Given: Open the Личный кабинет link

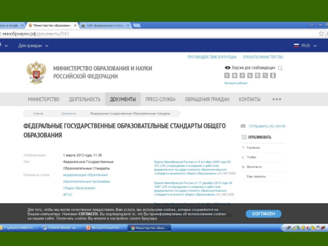Looking at the screenshot, I should coord(236,83).
